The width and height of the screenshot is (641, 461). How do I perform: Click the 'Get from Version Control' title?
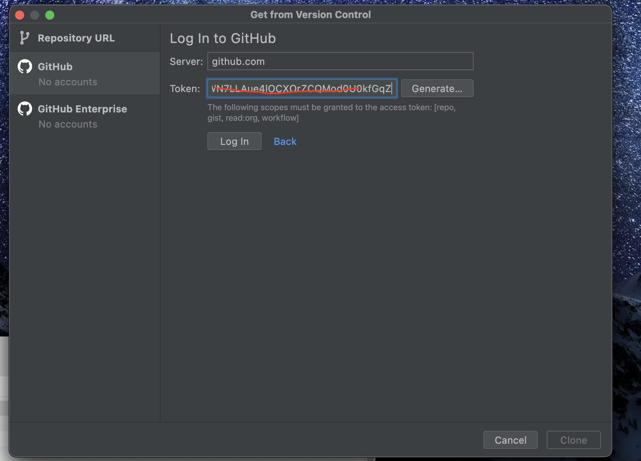pyautogui.click(x=311, y=15)
